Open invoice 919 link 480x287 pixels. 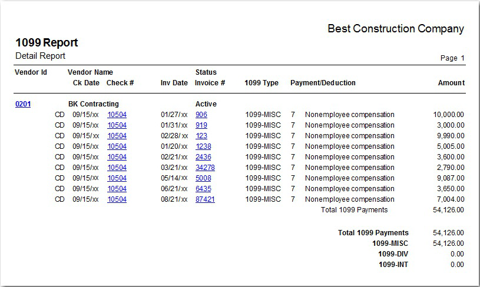pos(201,125)
